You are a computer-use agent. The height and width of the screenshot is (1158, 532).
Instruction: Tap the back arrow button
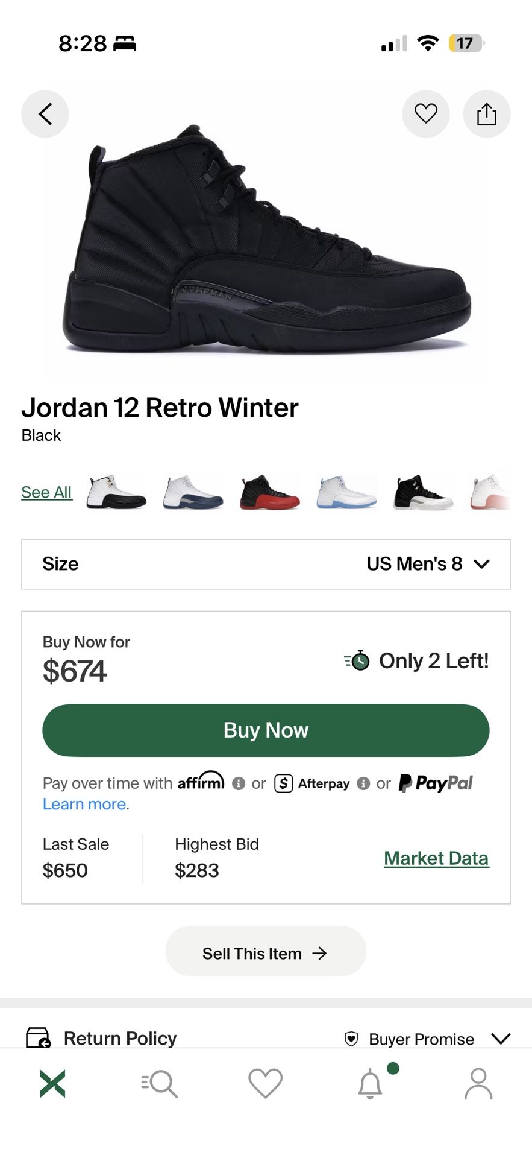click(x=45, y=114)
